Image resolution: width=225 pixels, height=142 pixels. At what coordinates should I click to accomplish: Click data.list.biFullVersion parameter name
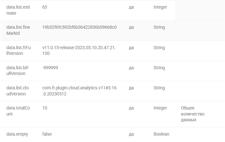(18, 71)
